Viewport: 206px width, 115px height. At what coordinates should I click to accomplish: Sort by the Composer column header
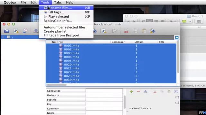(122, 42)
